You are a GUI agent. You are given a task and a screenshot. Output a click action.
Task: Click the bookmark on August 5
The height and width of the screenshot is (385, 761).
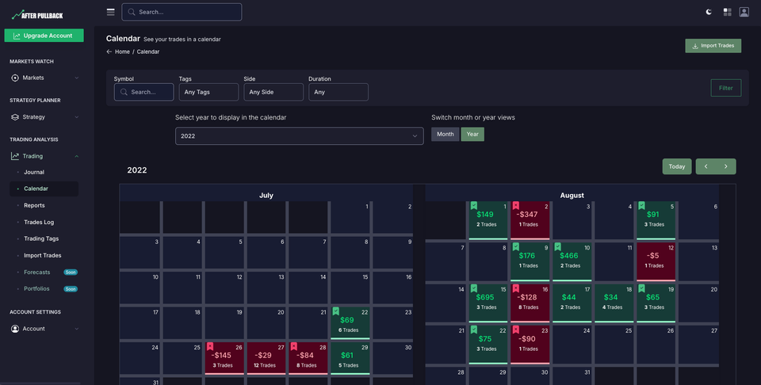pyautogui.click(x=641, y=206)
